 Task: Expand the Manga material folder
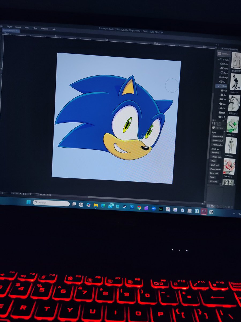pyautogui.click(x=220, y=73)
